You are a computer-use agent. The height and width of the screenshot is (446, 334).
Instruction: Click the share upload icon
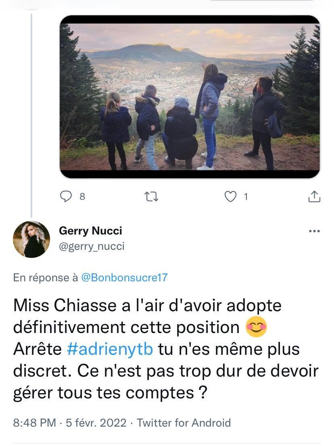[314, 196]
